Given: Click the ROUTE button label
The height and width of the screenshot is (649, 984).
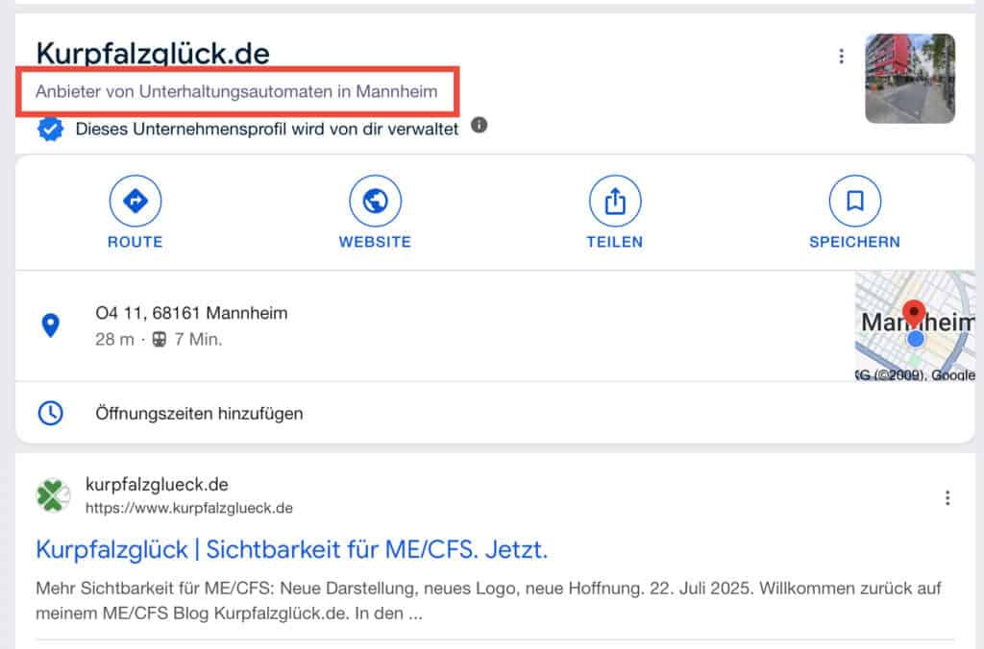Looking at the screenshot, I should (135, 242).
